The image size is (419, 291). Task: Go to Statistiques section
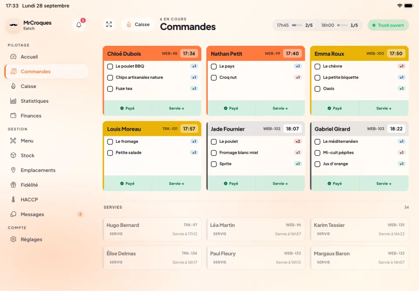tap(47, 101)
